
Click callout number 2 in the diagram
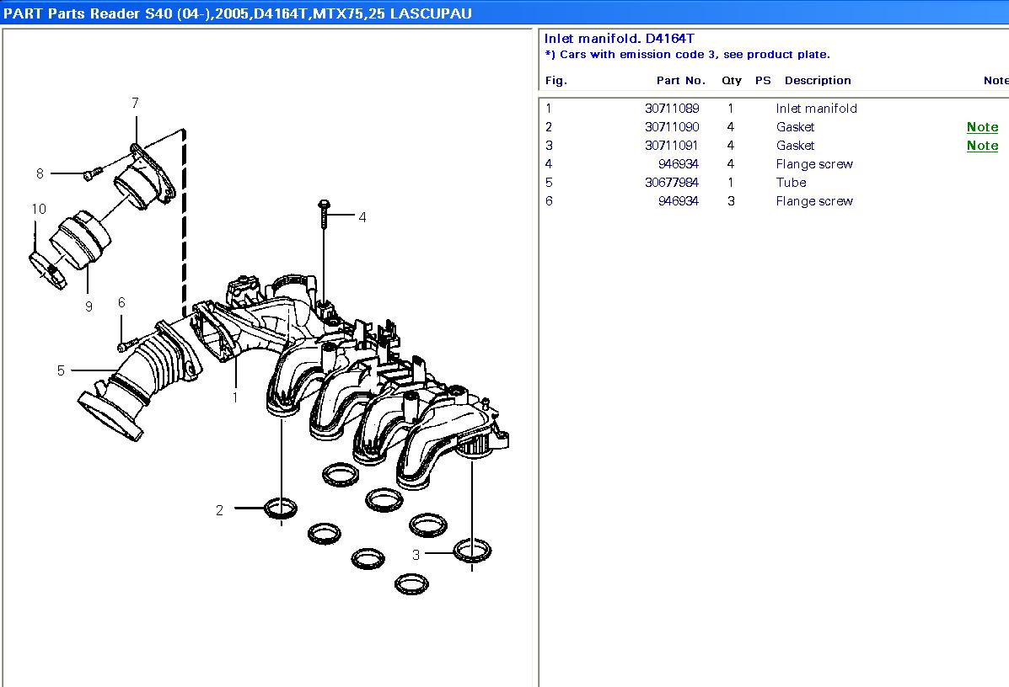219,510
